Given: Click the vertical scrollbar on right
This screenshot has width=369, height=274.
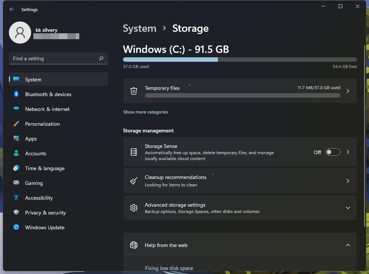Looking at the screenshot, I should 365,136.
